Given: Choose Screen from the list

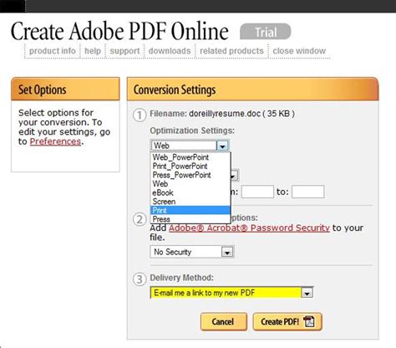Looking at the screenshot, I should (190, 202).
